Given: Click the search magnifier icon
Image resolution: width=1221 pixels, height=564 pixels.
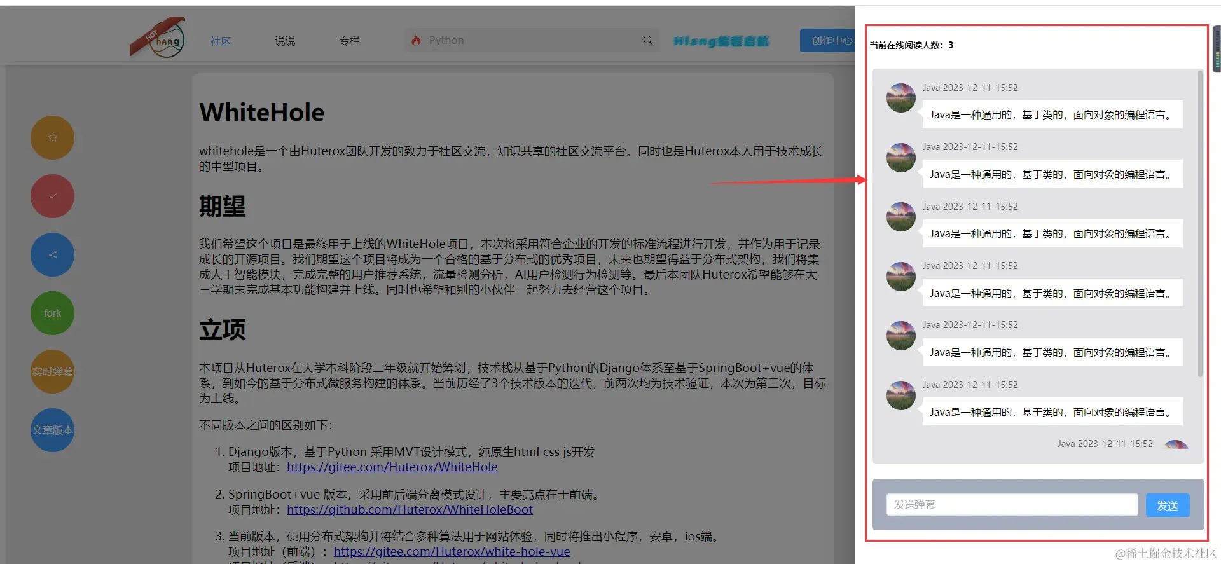Looking at the screenshot, I should coord(648,40).
